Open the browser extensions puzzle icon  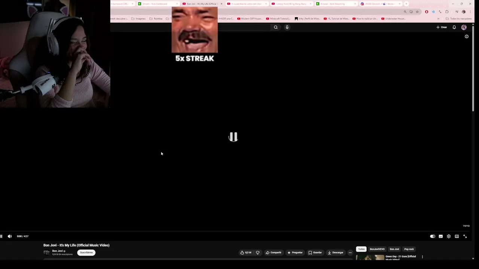447,12
